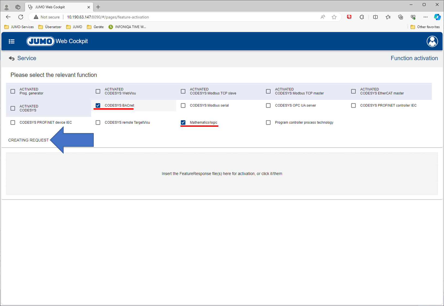Enable CODESYS OPC UA server checkbox
Image resolution: width=444 pixels, height=306 pixels.
tap(268, 106)
